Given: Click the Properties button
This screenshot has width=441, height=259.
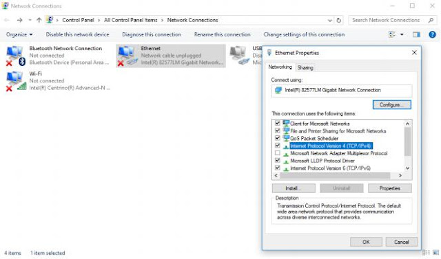Looking at the screenshot, I should [390, 188].
